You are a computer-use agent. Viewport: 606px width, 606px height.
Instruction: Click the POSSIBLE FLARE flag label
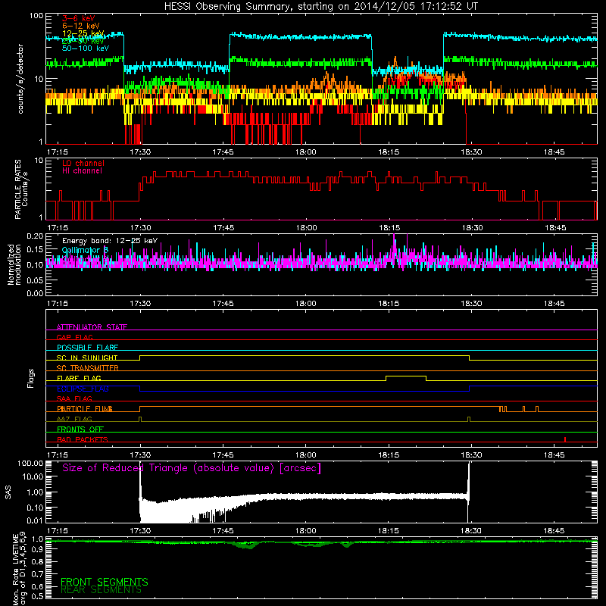(x=87, y=348)
